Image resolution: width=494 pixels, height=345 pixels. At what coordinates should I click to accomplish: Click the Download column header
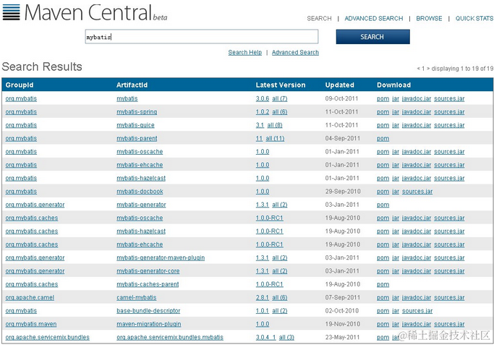point(393,85)
